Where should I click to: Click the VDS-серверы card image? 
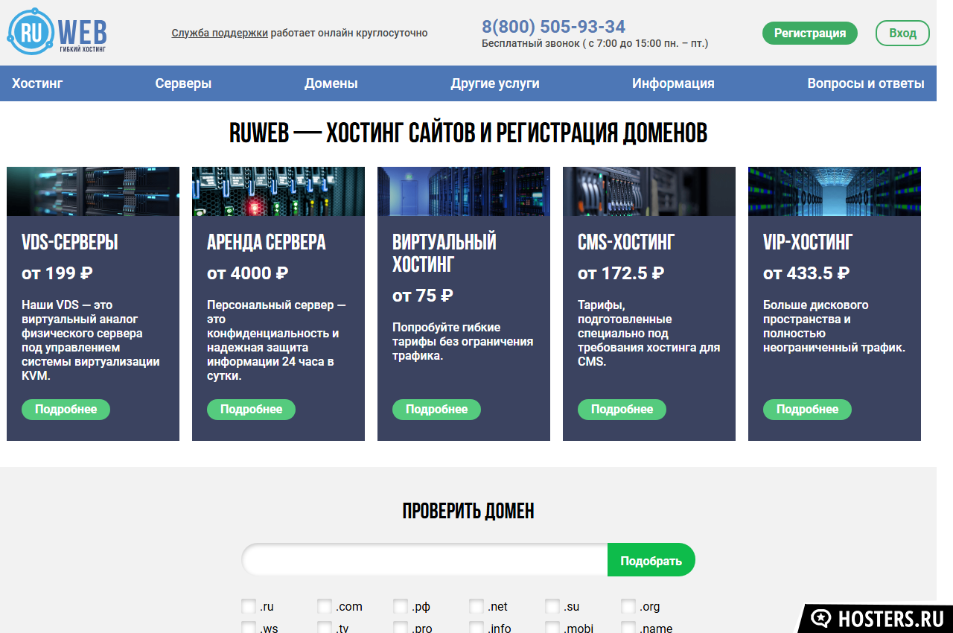pos(93,191)
